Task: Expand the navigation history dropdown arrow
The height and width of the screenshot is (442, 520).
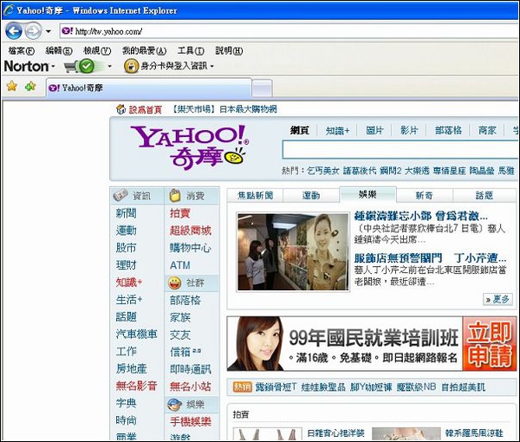Action: [49, 32]
